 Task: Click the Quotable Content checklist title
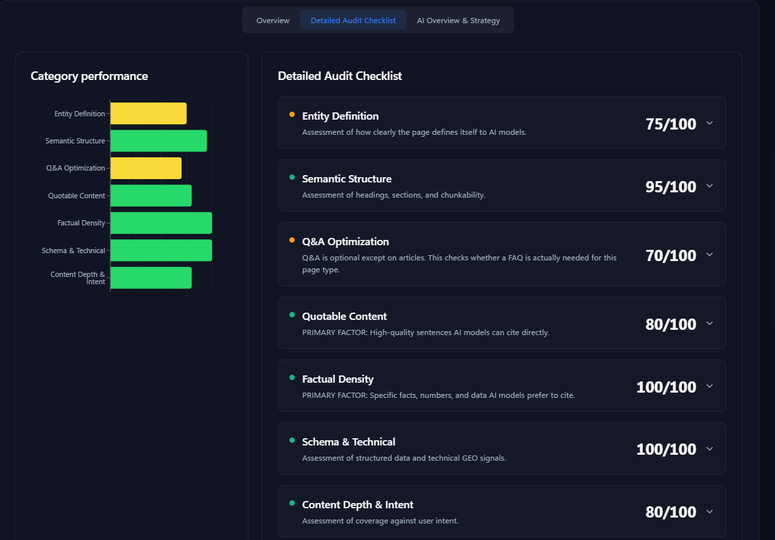coord(344,316)
